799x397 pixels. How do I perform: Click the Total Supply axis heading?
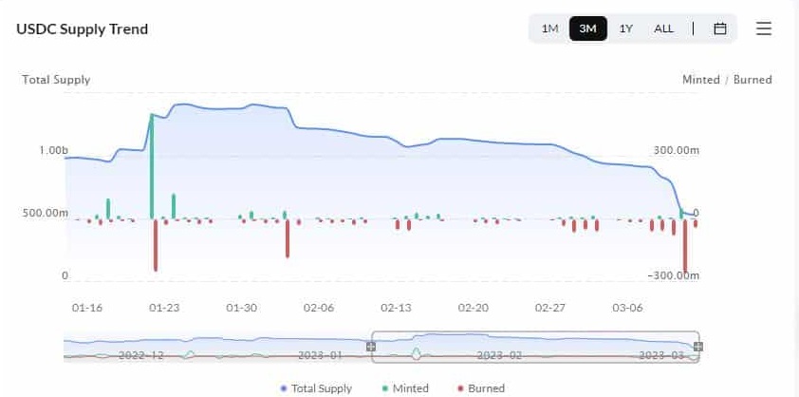56,80
